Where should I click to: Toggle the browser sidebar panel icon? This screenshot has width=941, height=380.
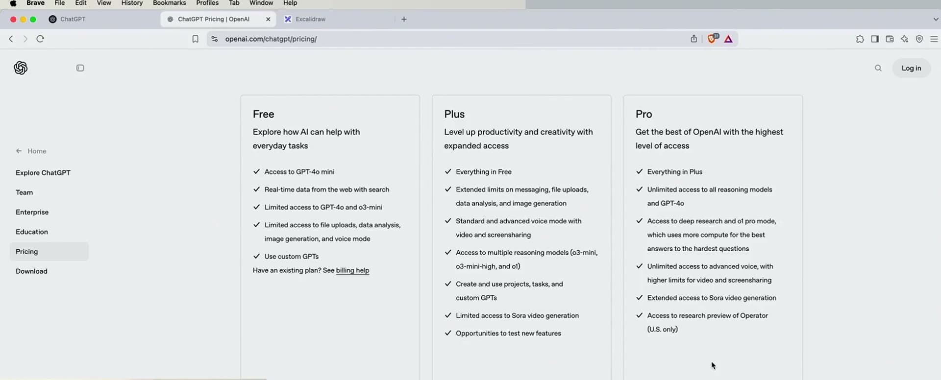875,39
